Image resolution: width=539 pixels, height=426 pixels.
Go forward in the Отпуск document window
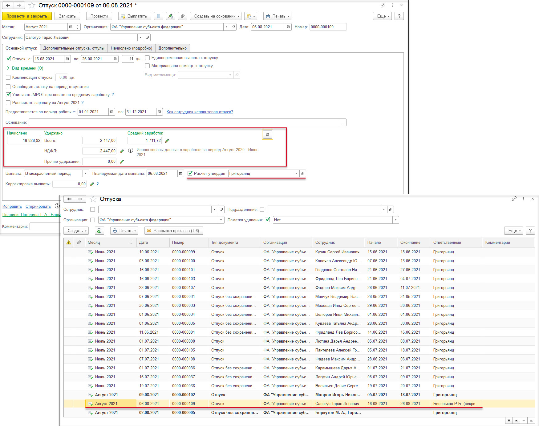(x=19, y=5)
